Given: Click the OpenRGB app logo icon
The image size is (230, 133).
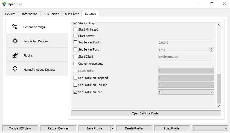Looking at the screenshot, I should pos(4,4).
